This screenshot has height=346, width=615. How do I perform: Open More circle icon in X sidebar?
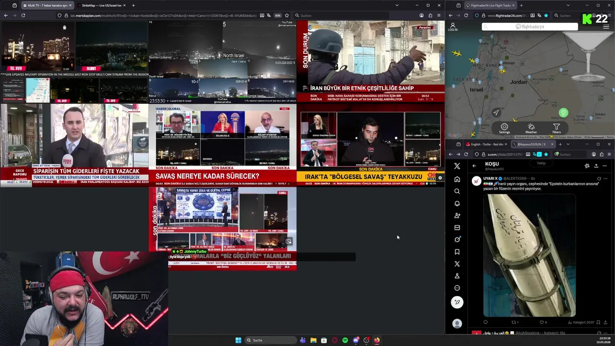click(457, 288)
